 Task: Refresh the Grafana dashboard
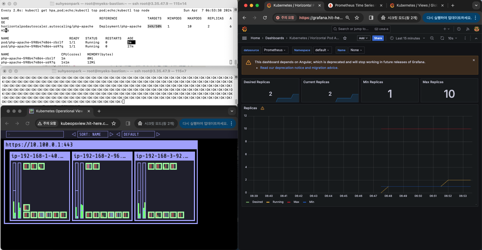click(442, 38)
